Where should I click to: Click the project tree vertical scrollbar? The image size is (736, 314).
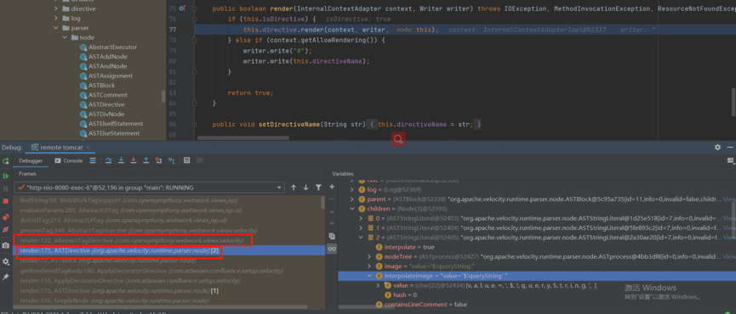click(x=163, y=96)
